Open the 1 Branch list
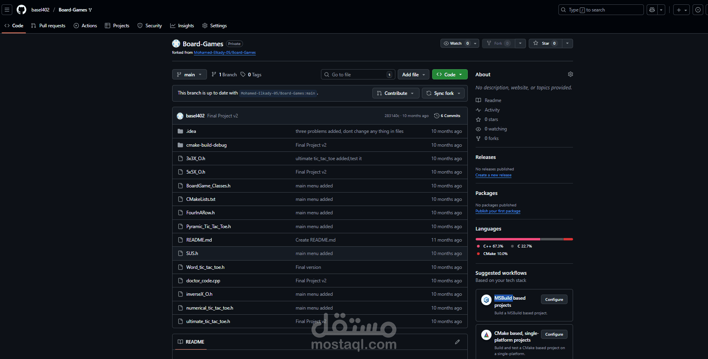This screenshot has width=708, height=359. pyautogui.click(x=224, y=75)
